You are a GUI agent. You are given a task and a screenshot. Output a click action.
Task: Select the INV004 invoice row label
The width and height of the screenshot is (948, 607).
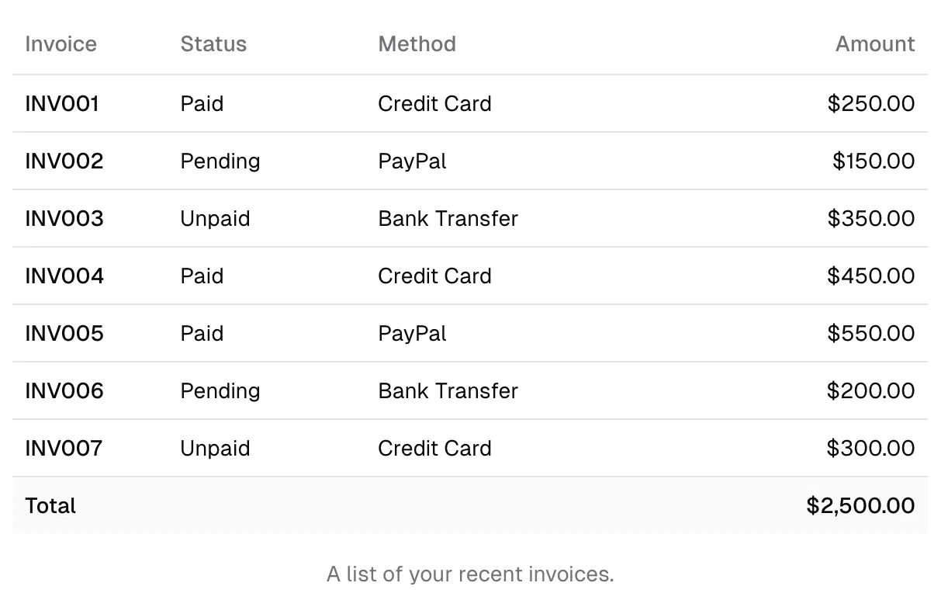[x=64, y=276]
